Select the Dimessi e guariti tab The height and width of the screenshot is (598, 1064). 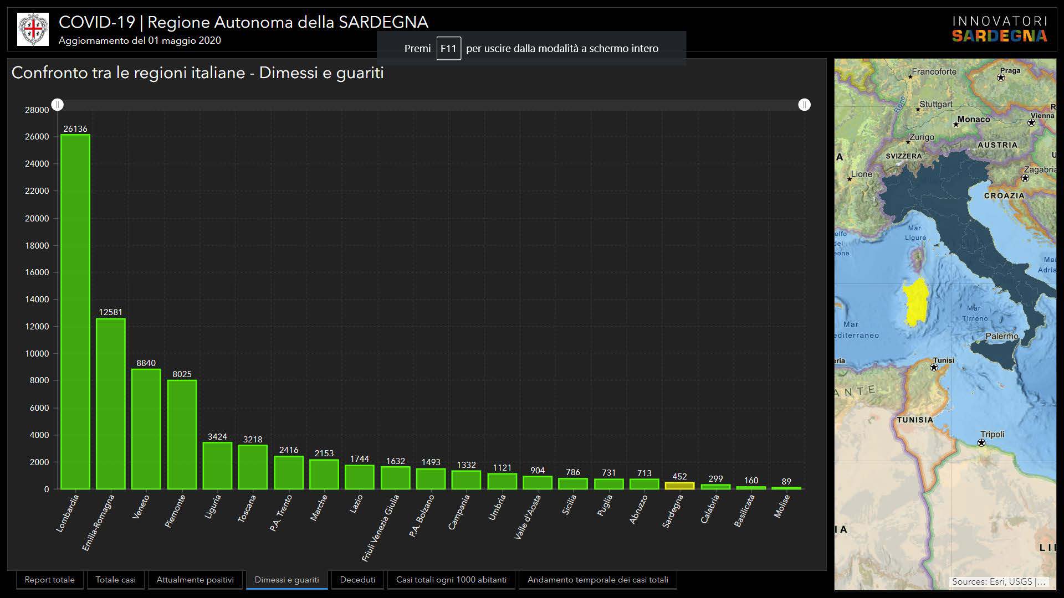(287, 580)
